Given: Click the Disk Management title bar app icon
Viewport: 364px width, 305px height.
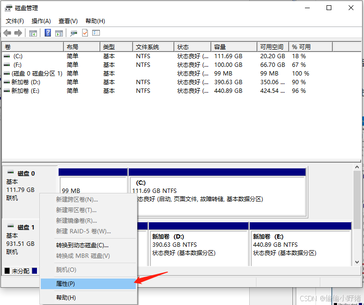Looking at the screenshot, I should [x=8, y=8].
